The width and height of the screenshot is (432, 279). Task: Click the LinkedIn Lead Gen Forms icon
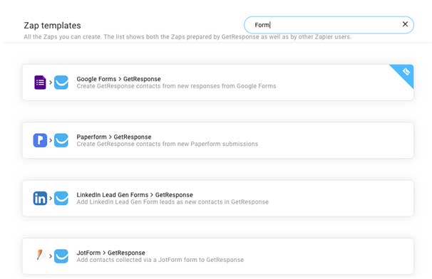tap(40, 199)
